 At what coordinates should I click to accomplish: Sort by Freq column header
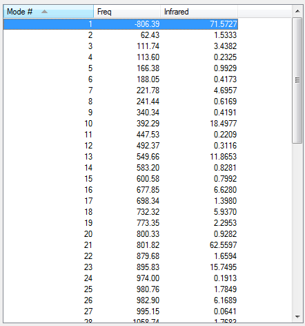tap(127, 12)
